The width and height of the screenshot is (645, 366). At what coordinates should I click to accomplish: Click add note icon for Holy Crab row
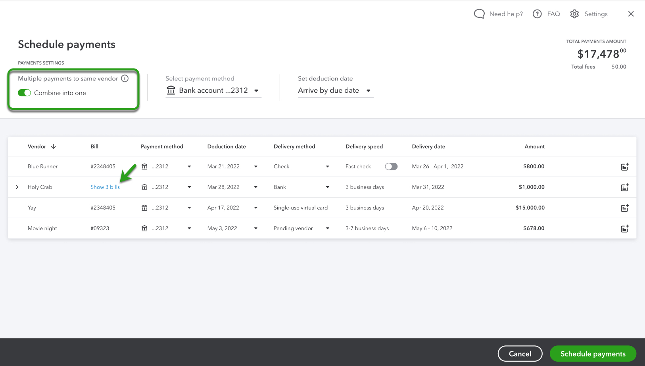point(624,187)
